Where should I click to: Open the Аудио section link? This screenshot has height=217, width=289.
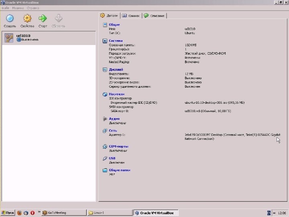pyautogui.click(x=114, y=119)
